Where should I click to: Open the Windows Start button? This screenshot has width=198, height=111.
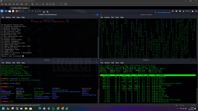coord(3,108)
